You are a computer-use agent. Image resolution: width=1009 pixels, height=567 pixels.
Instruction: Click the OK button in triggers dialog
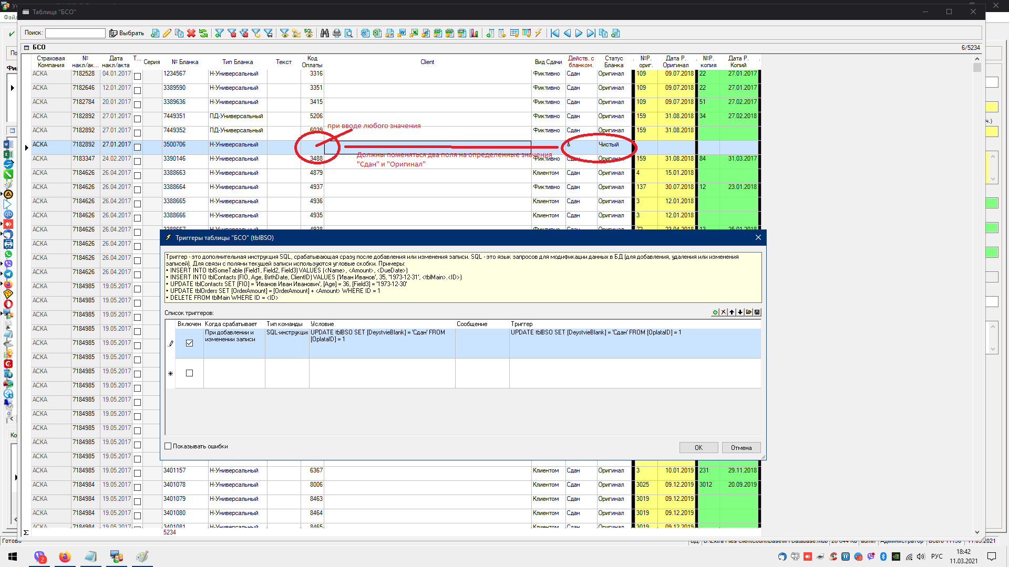click(x=698, y=448)
